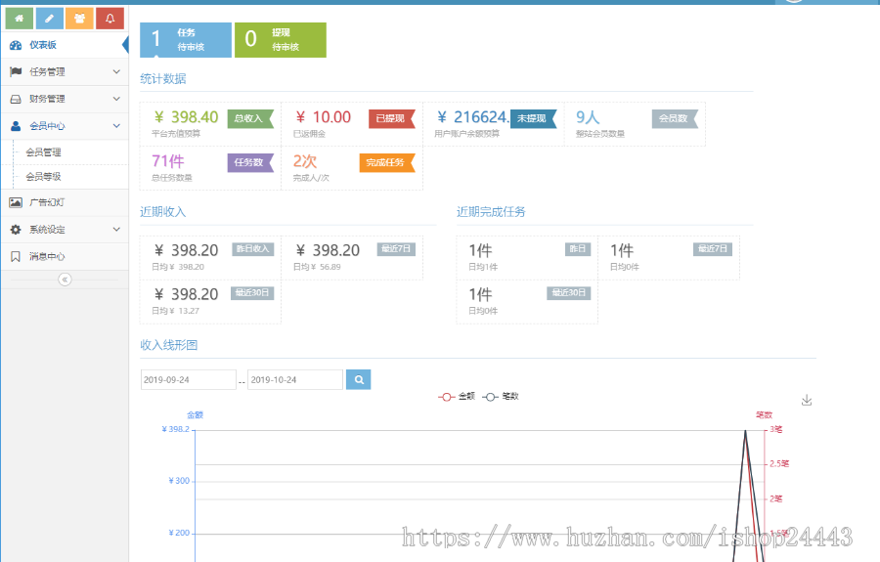Click the 最近30日 badge in 近期完成任务
This screenshot has height=562, width=880.
[x=568, y=293]
